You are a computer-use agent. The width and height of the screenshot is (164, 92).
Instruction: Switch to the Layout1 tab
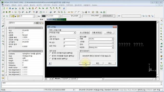65,79
